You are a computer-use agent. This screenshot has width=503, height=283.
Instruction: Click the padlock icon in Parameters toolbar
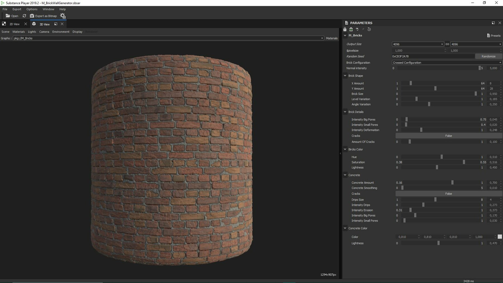[x=345, y=29]
